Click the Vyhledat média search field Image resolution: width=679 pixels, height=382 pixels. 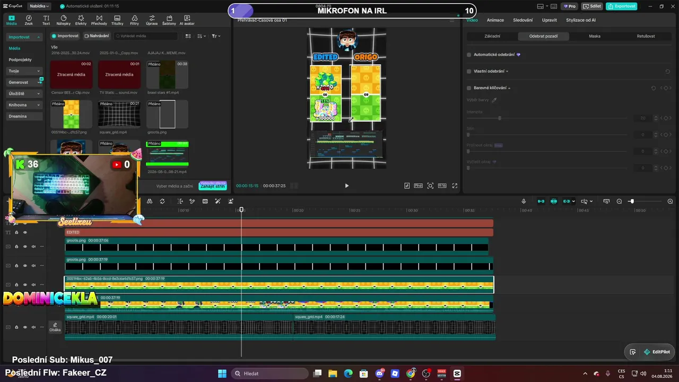146,36
